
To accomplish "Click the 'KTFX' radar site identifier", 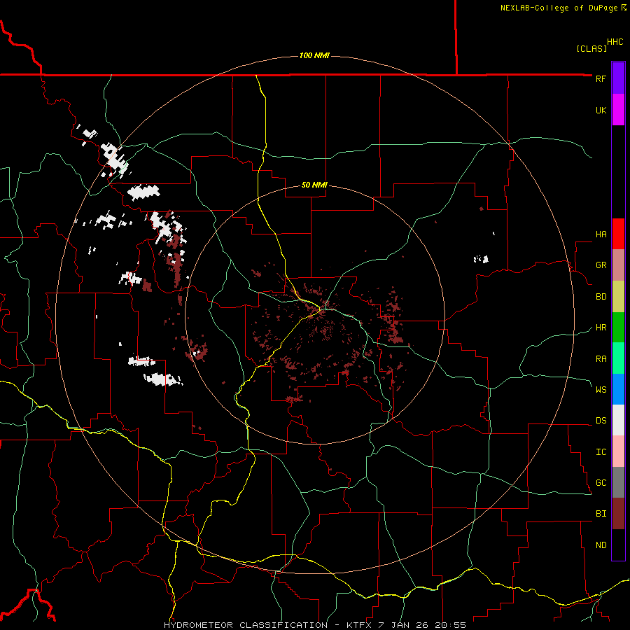I will tap(359, 625).
